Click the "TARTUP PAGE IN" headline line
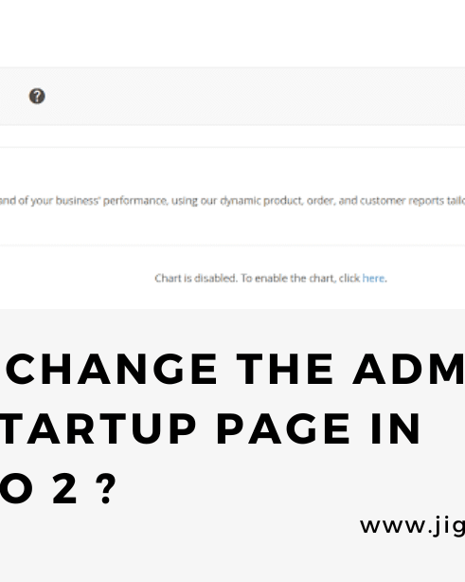Image resolution: width=465 pixels, height=582 pixels. tap(210, 428)
